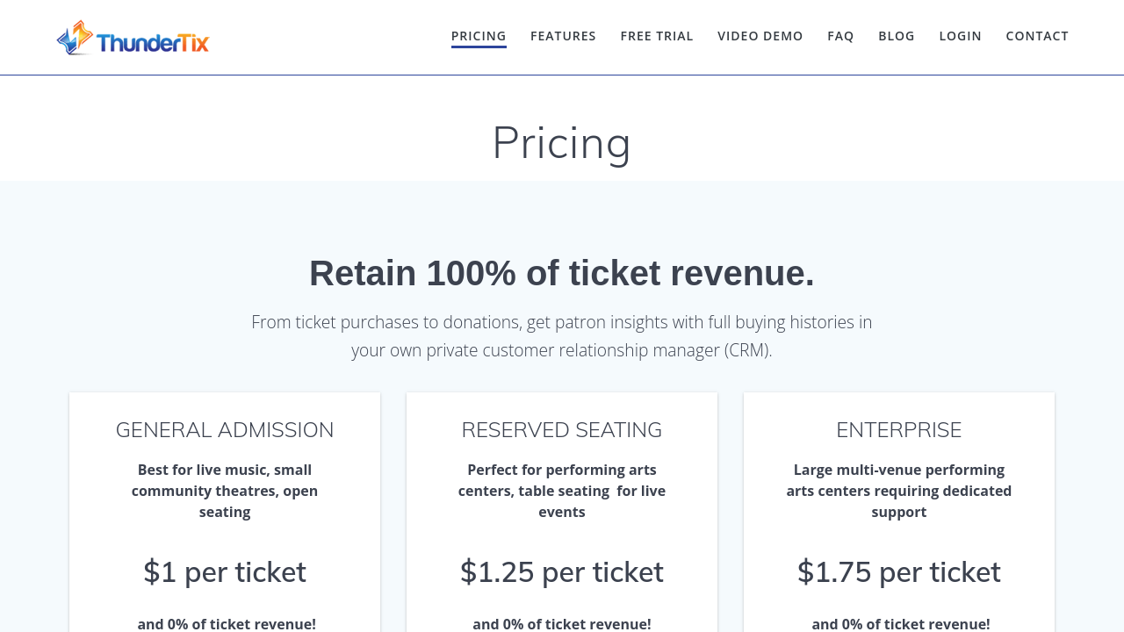Screen dimensions: 1124x632
Task: Click the Login link
Action: coord(961,36)
